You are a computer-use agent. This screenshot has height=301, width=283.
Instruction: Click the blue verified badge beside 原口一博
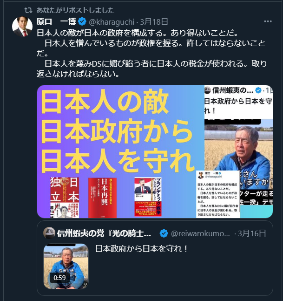[x=82, y=21]
